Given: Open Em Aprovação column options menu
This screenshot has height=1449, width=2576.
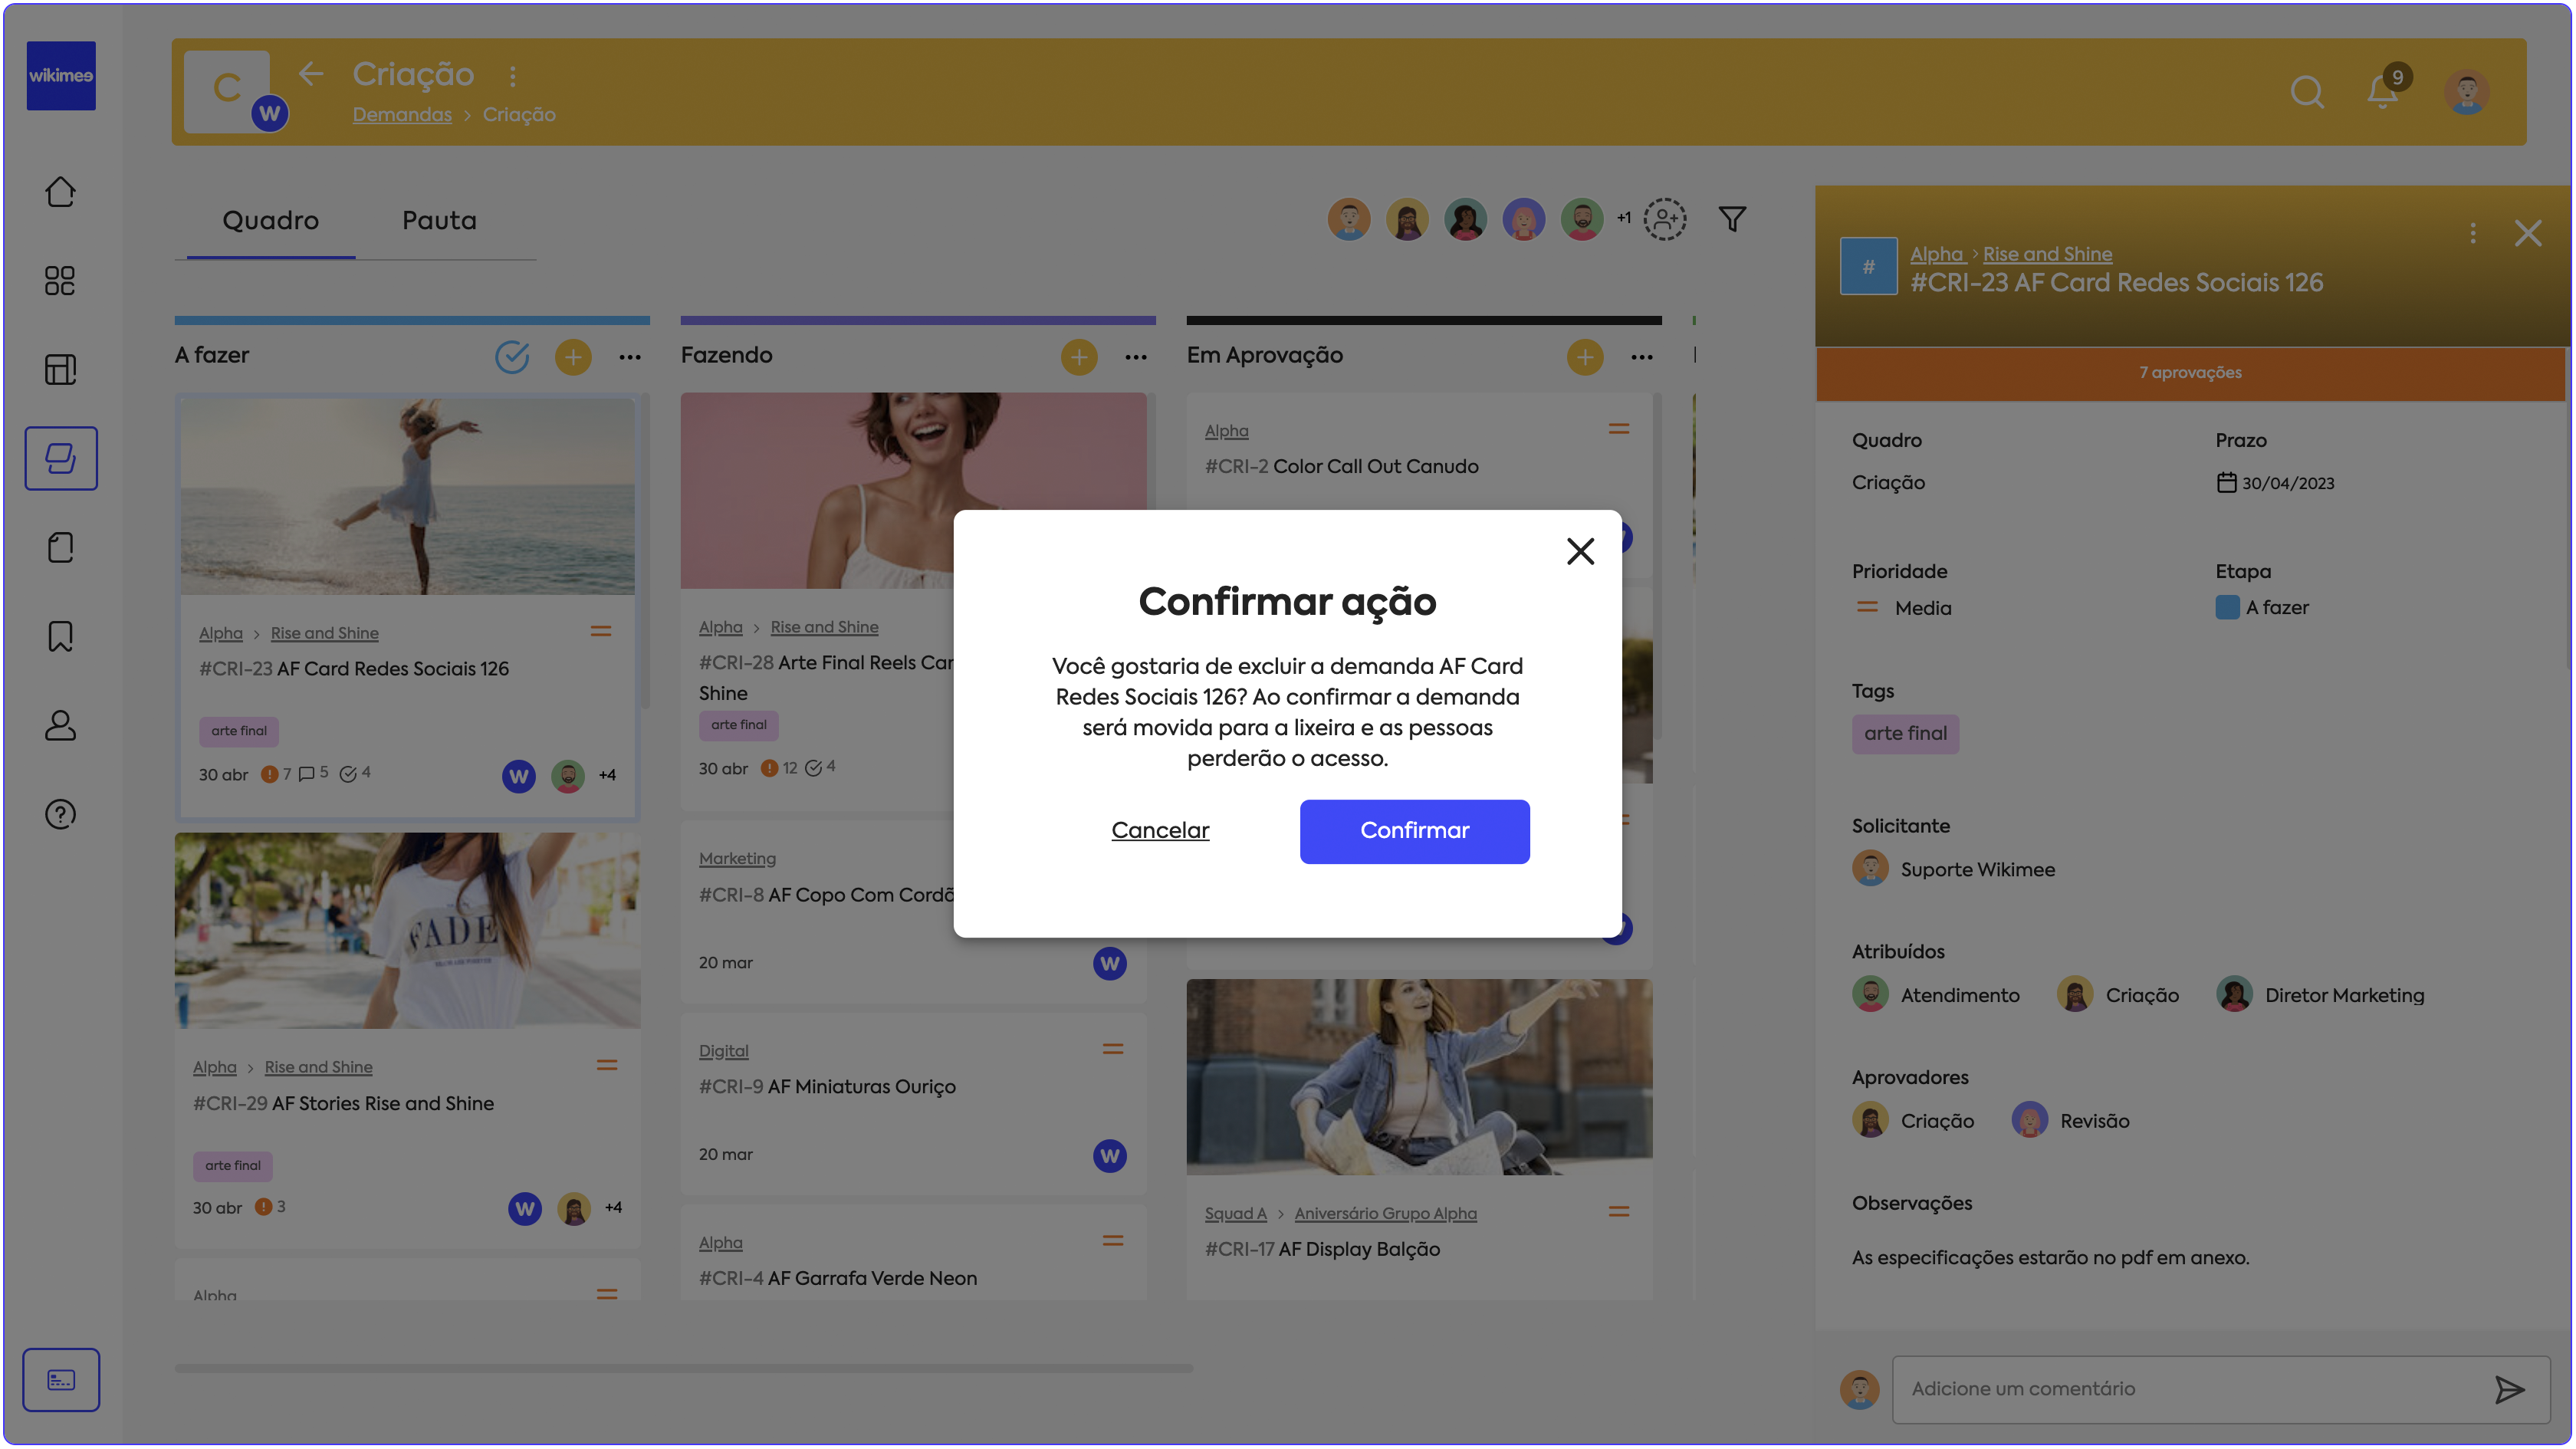Looking at the screenshot, I should tap(1642, 357).
